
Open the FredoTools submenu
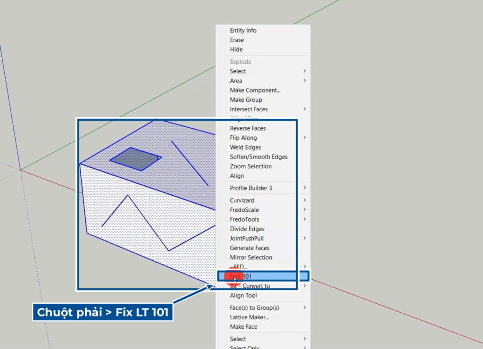[263, 219]
